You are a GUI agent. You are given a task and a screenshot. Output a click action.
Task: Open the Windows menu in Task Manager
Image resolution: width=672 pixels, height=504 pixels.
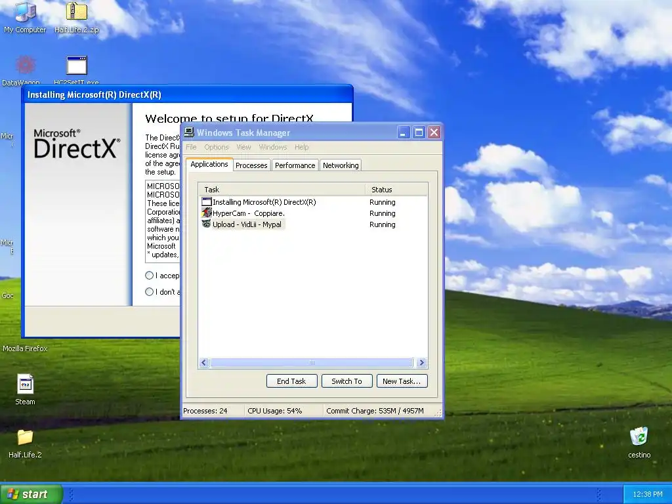coord(273,147)
